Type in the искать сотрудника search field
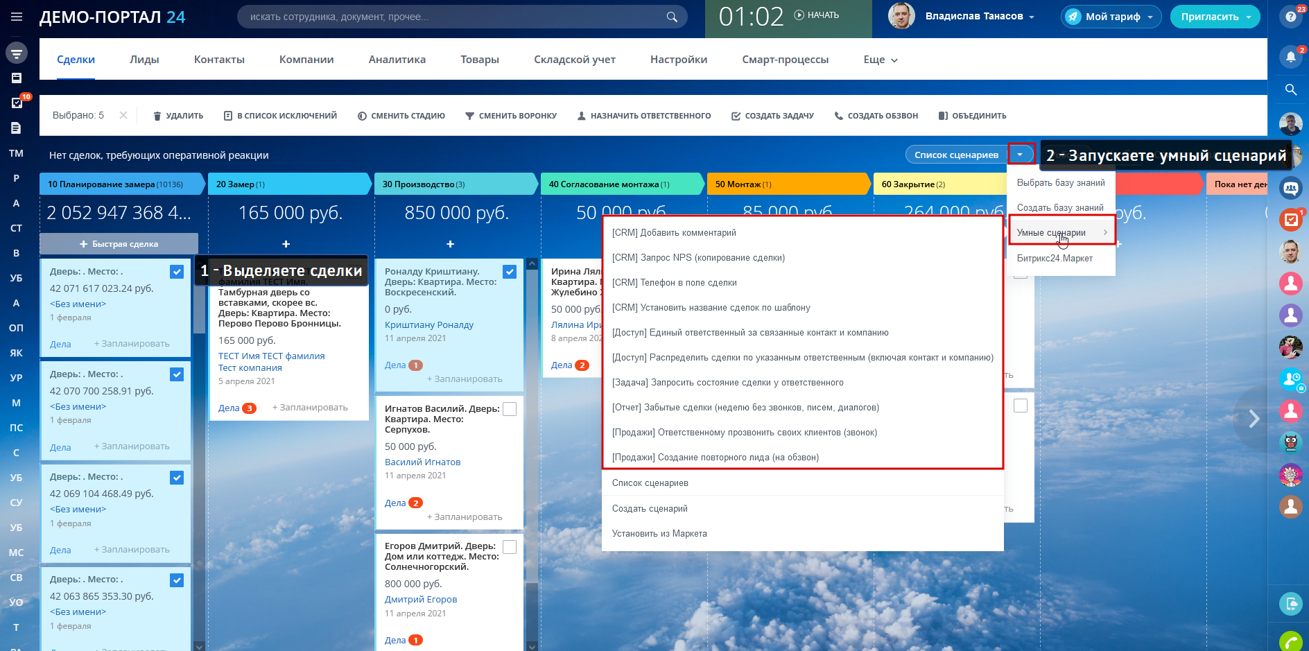The image size is (1309, 651). point(451,17)
